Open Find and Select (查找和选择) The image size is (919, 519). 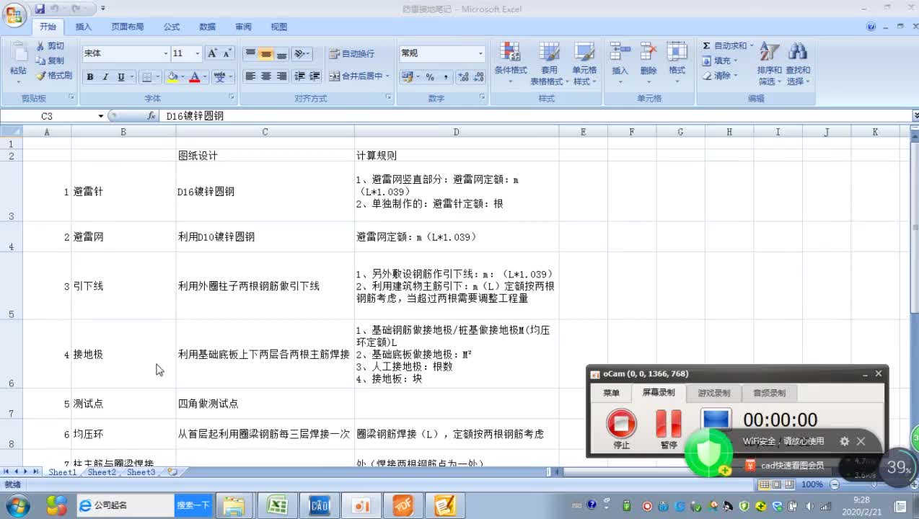798,63
